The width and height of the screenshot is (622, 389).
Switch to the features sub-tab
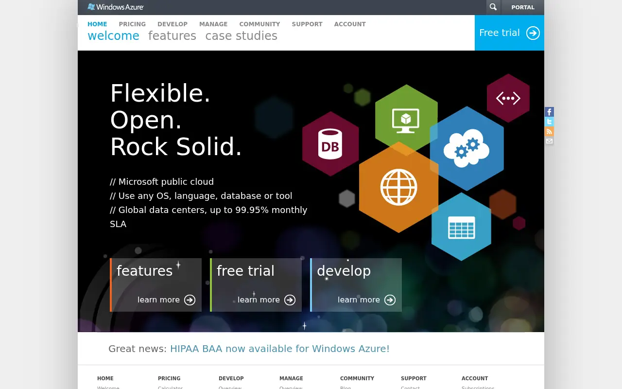tap(172, 36)
